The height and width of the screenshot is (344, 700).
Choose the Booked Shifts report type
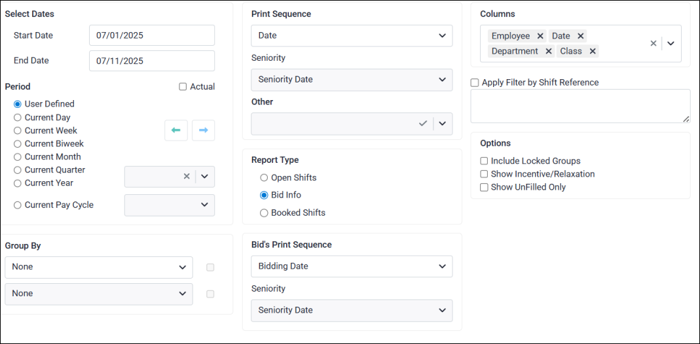[x=264, y=213]
